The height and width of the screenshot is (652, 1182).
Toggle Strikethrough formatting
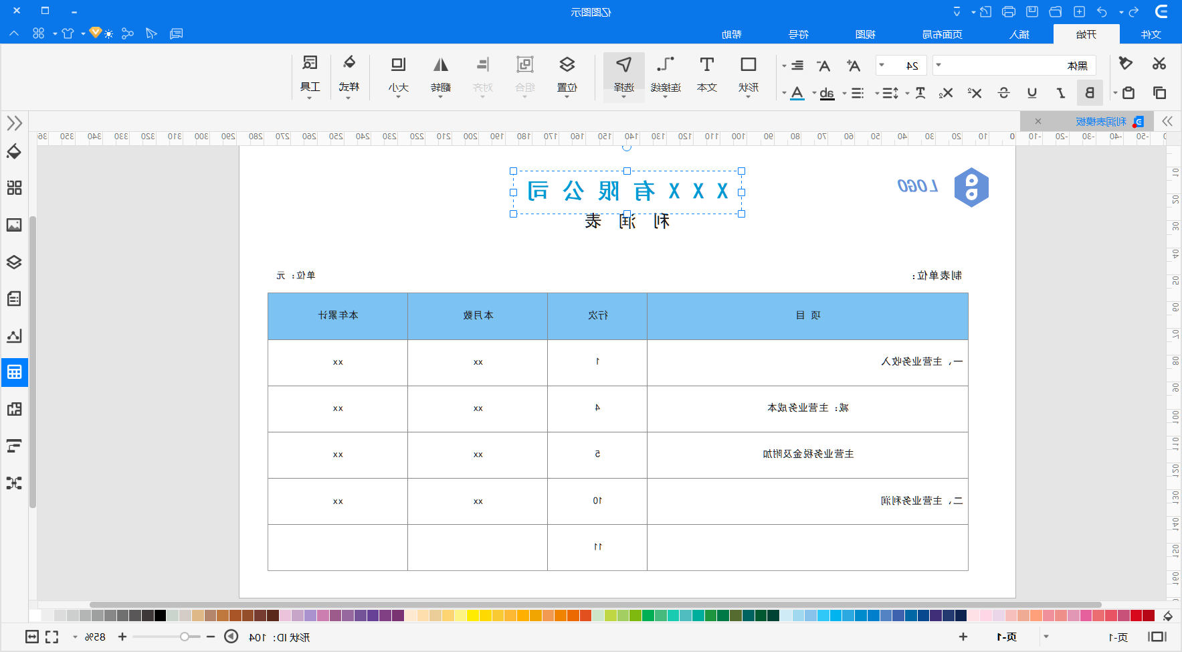pos(1003,92)
